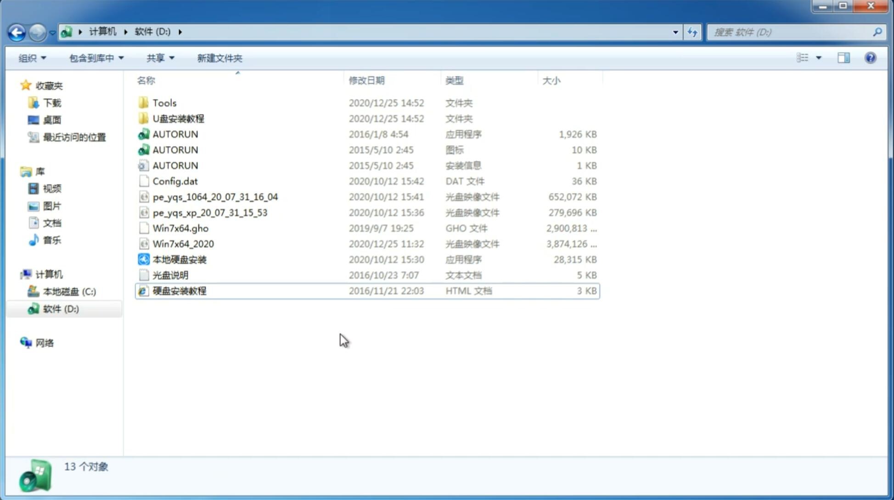Open pe_yqs_1064 disc image file

click(x=214, y=197)
